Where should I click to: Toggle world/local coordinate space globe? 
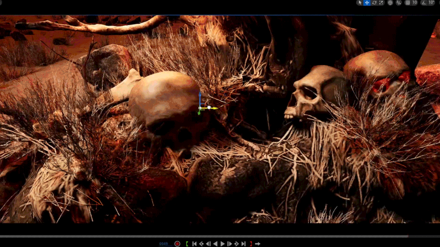point(390,3)
